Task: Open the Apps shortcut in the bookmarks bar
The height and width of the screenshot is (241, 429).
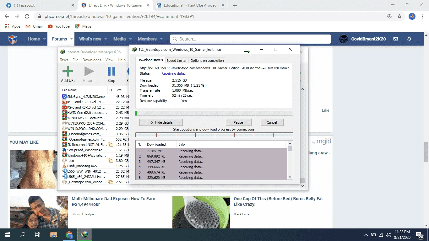Action: click(13, 26)
